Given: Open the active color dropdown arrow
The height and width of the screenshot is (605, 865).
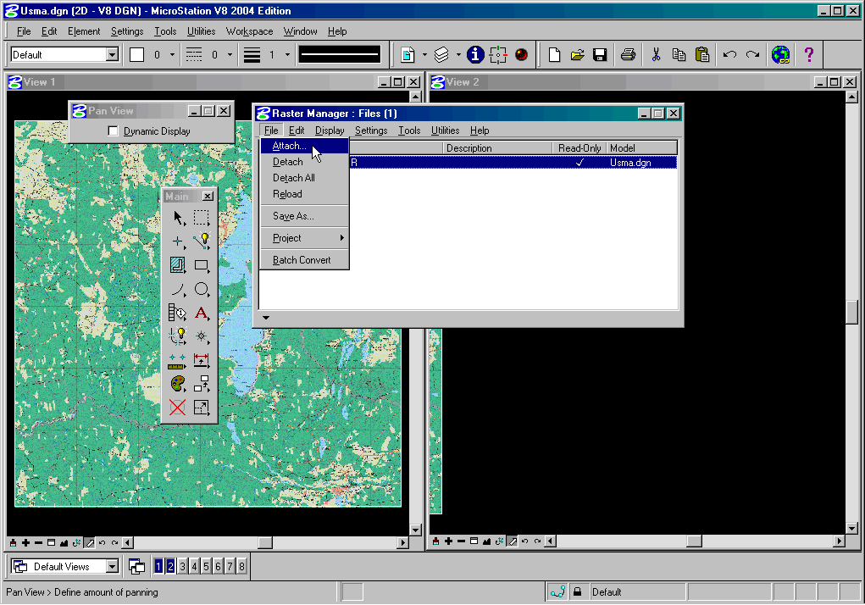Looking at the screenshot, I should click(x=172, y=54).
